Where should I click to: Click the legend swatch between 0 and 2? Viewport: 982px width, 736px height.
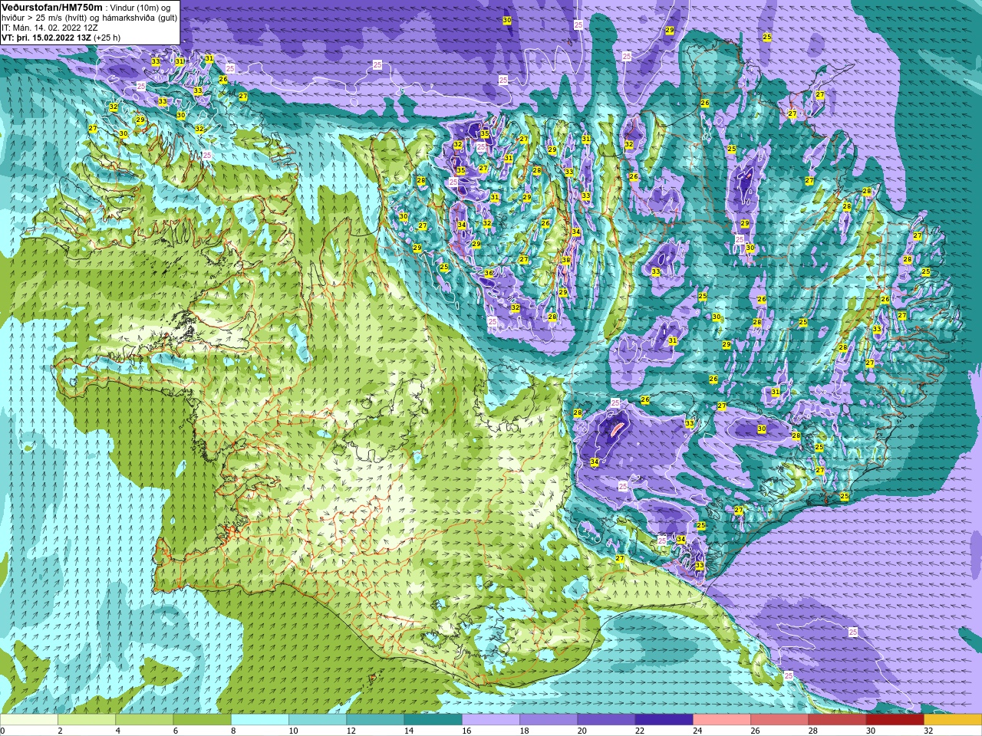[29, 720]
